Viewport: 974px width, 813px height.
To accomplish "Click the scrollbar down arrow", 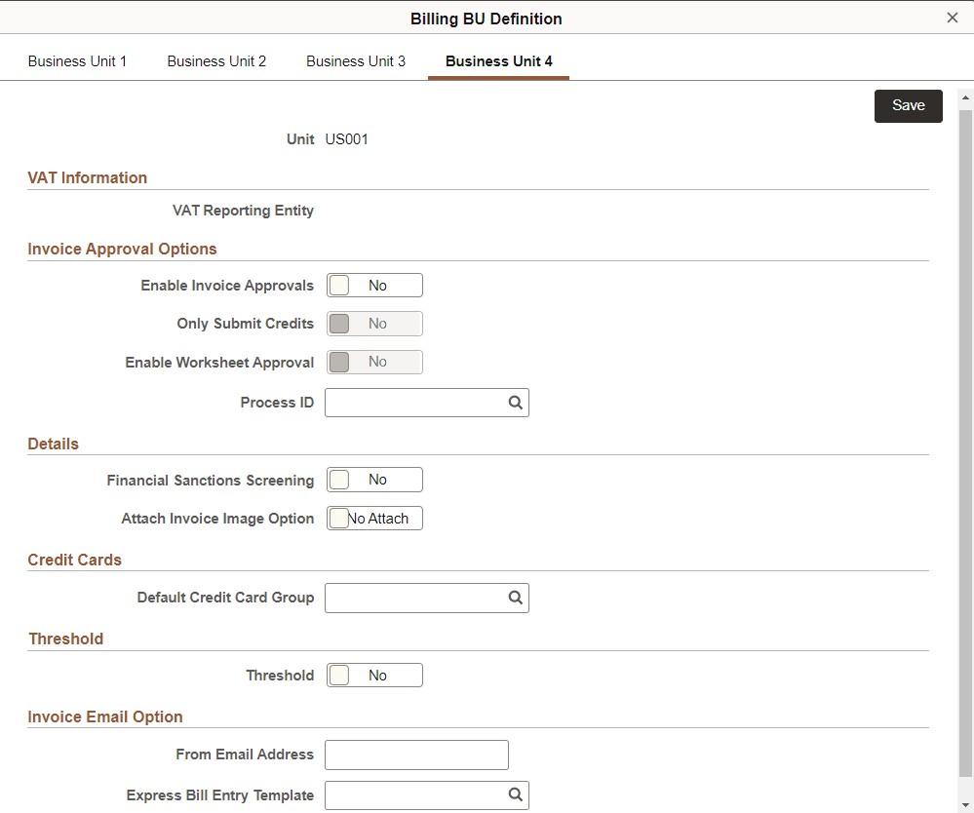I will (x=965, y=805).
